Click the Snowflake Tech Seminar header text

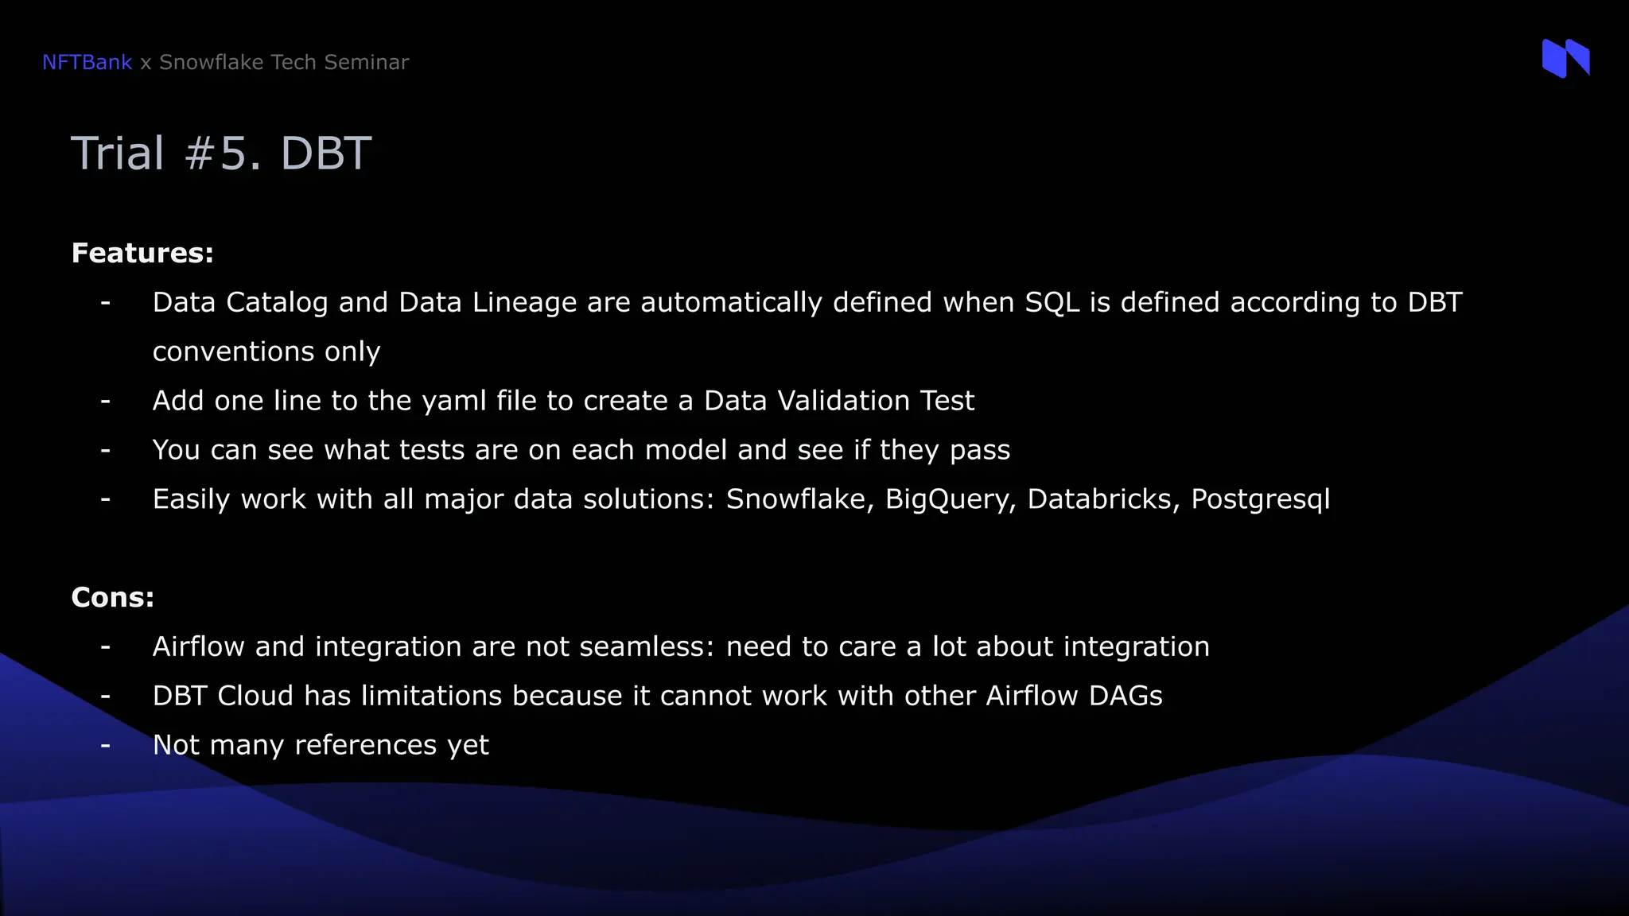pos(284,62)
